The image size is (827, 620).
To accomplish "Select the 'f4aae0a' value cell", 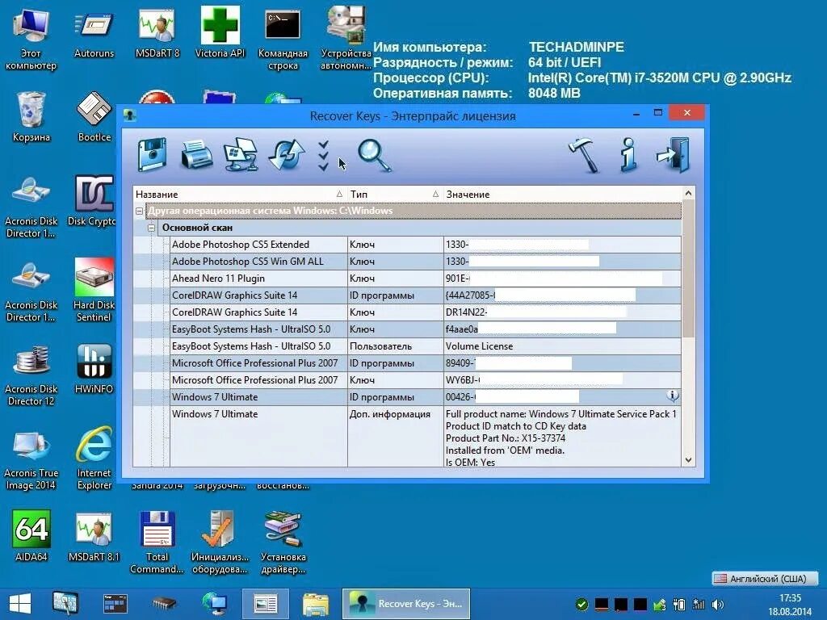I will pos(562,329).
